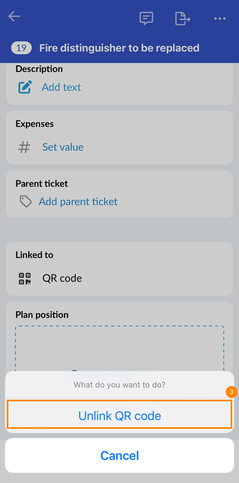This screenshot has width=239, height=483.
Task: Open the three-dot more options menu
Action: click(220, 19)
